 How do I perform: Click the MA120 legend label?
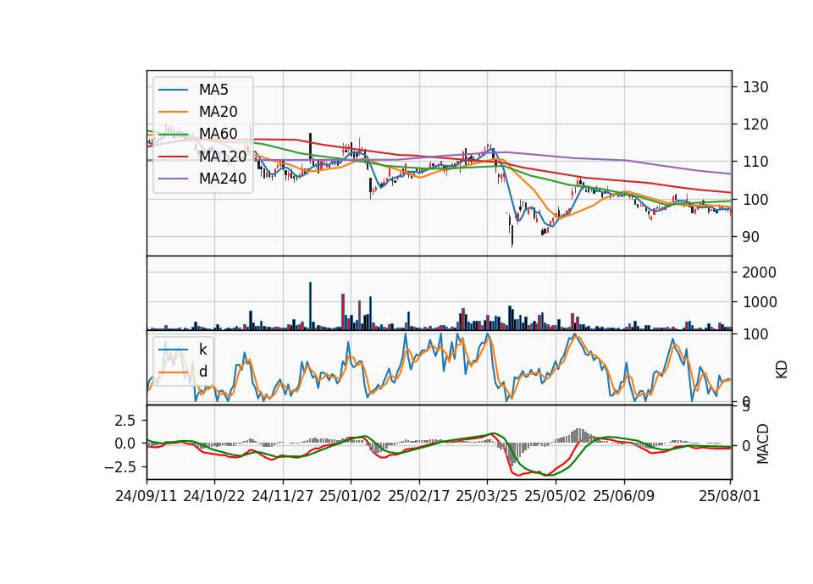(223, 156)
